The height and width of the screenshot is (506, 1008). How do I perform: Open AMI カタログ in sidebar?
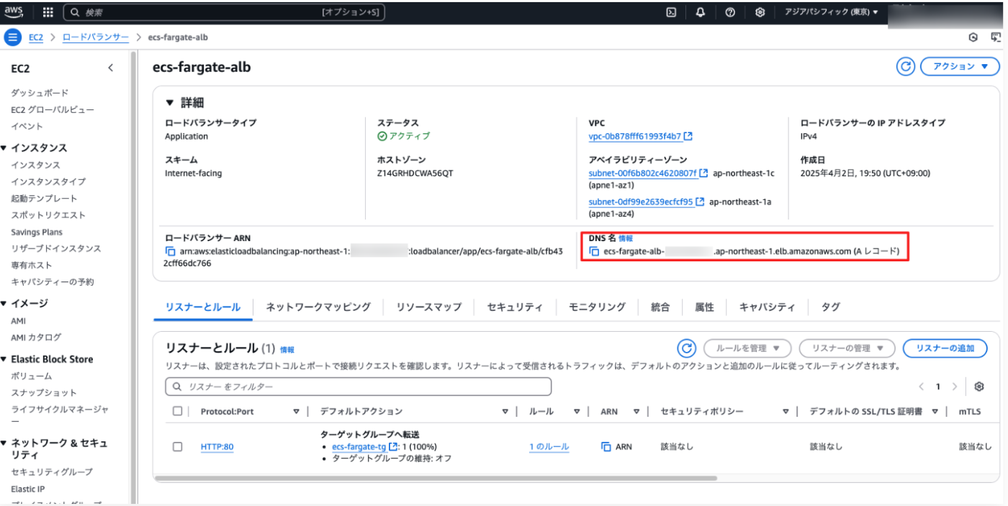(36, 338)
